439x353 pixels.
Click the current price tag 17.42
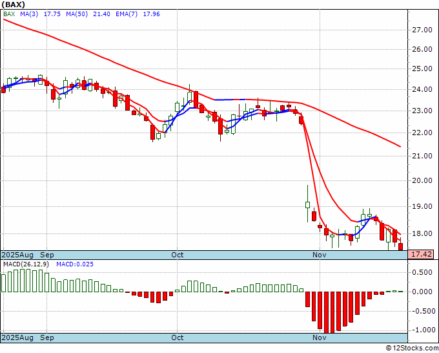click(x=421, y=255)
